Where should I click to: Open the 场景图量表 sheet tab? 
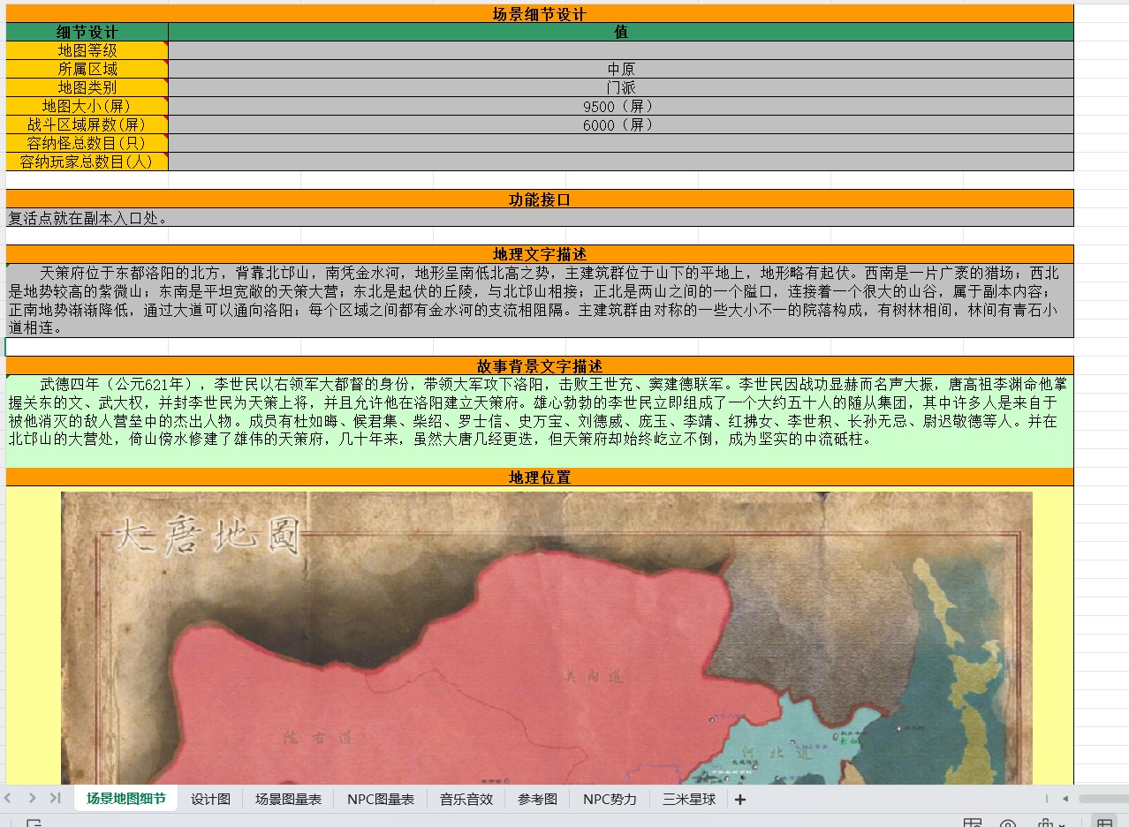tap(288, 799)
